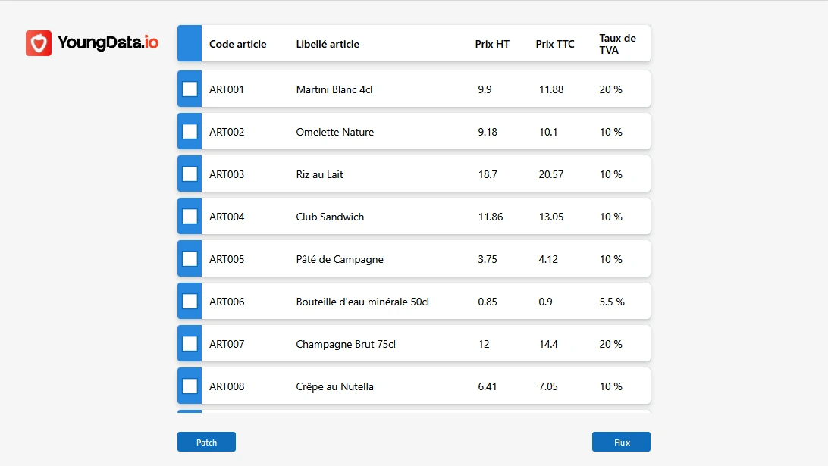The height and width of the screenshot is (466, 828).
Task: Click the Pâté de Campagne label
Action: 340,260
